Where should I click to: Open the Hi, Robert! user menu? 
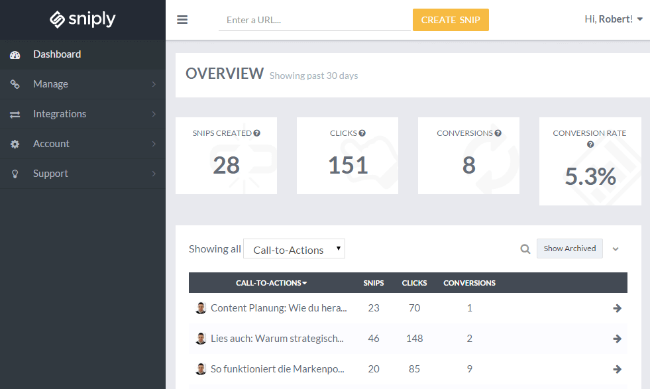[613, 19]
